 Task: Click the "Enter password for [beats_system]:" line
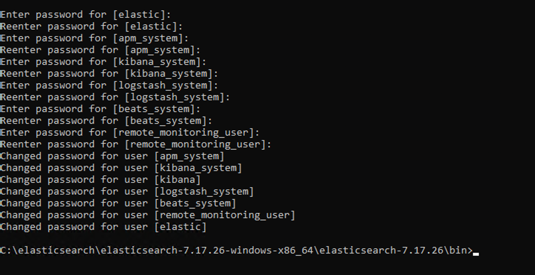[100, 109]
